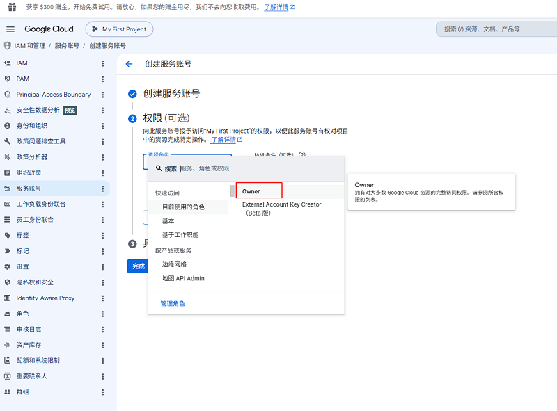Open more options for 服务账号 row
This screenshot has height=411, width=557.
103,188
